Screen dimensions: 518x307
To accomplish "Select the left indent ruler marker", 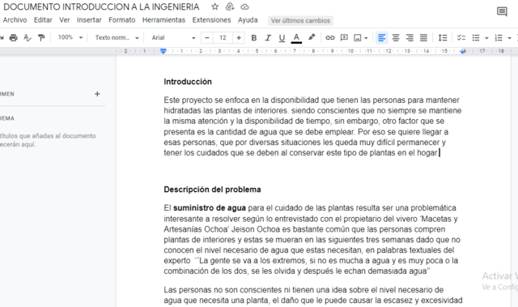I will 163,51.
